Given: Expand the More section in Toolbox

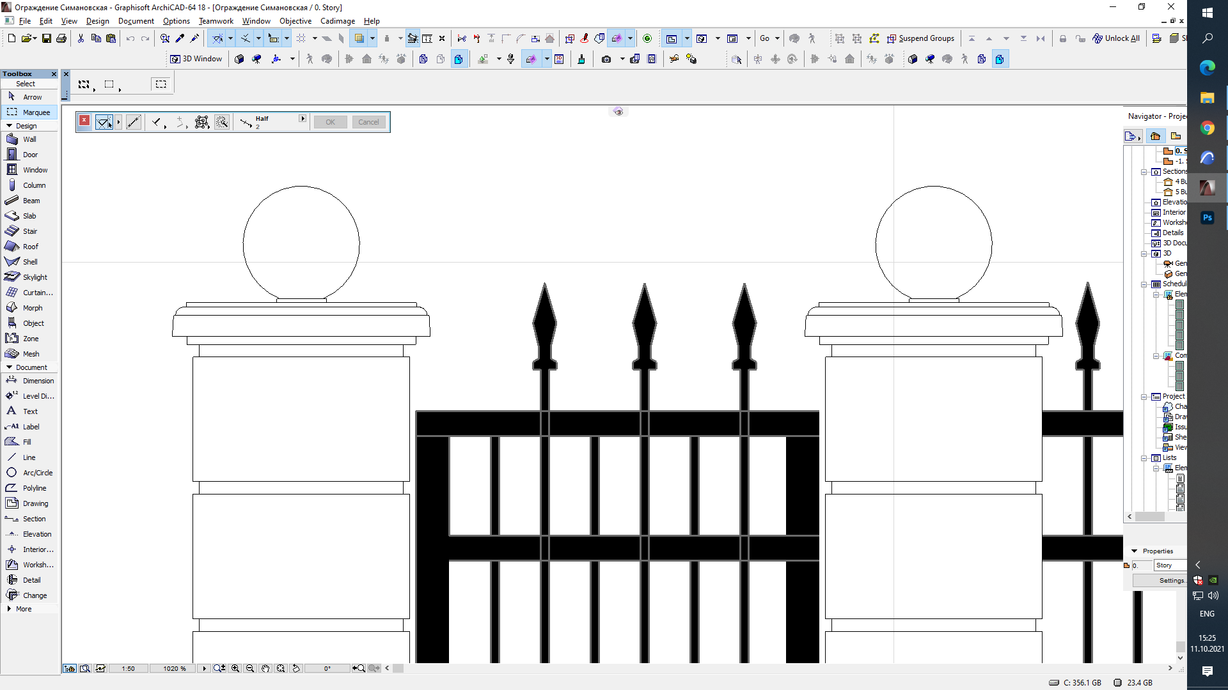Looking at the screenshot, I should click(9, 609).
